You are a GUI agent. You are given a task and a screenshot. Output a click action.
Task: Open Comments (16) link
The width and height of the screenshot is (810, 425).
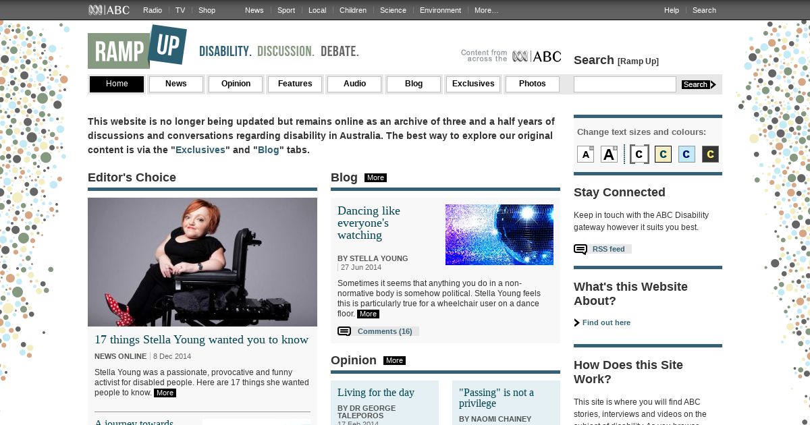coord(385,331)
